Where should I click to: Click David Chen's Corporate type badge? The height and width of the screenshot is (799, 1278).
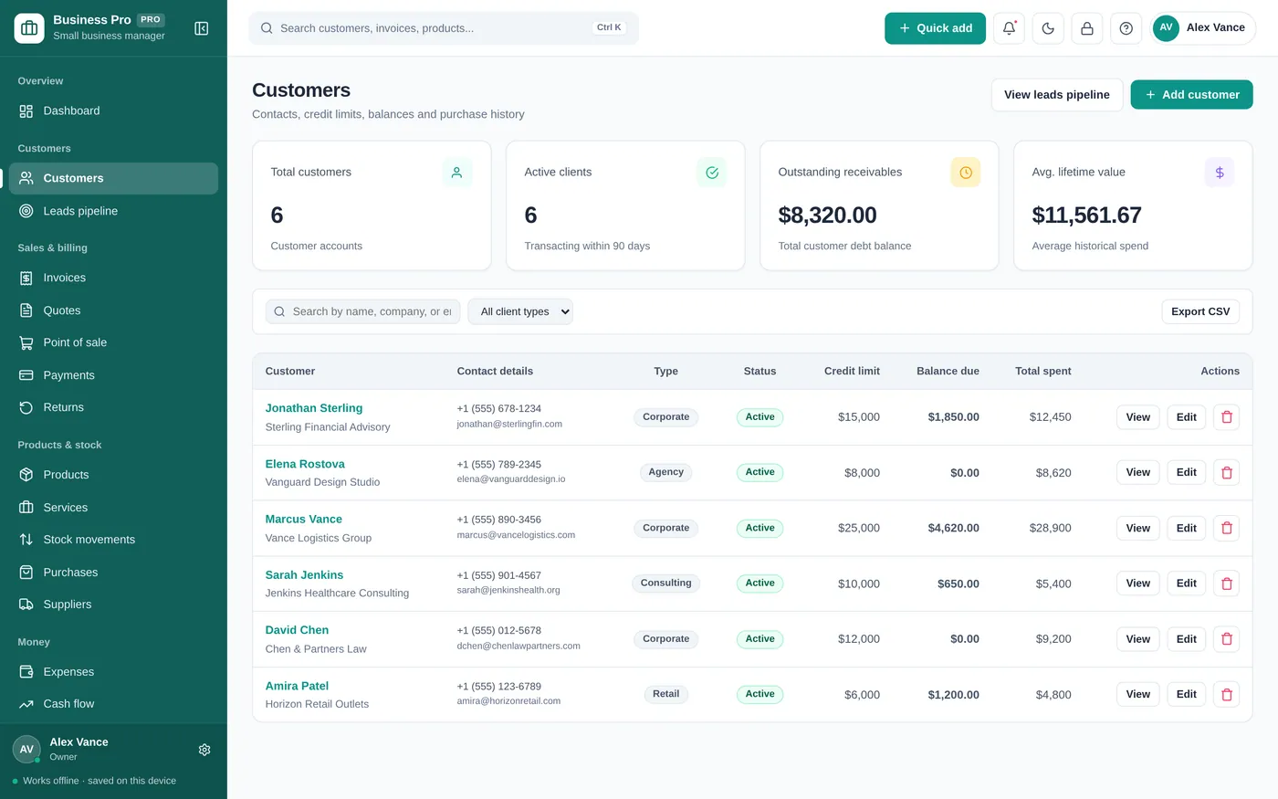click(x=665, y=639)
